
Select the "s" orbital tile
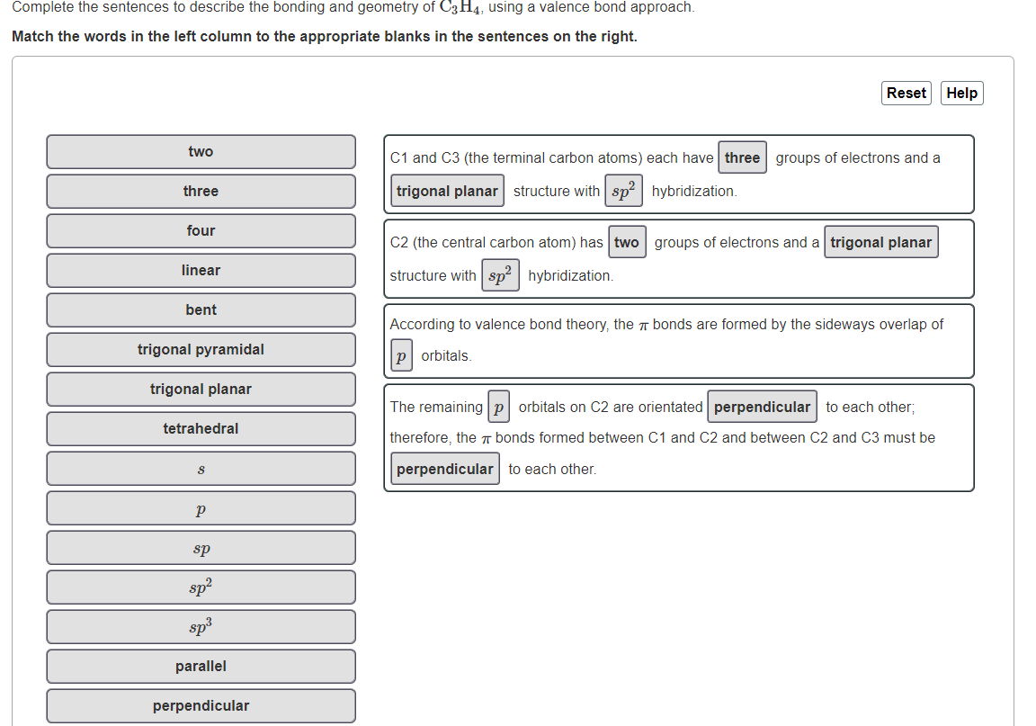(x=201, y=468)
